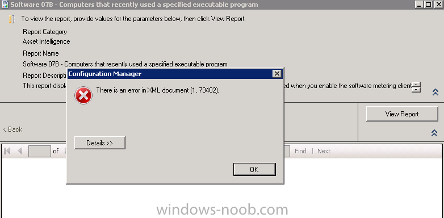Click Next in report search toolbar
Screen dimensions: 444x218
click(324, 151)
